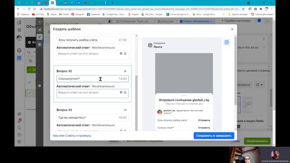
Task: Open the hamburger menu in left sidebar
Action: tap(19, 30)
